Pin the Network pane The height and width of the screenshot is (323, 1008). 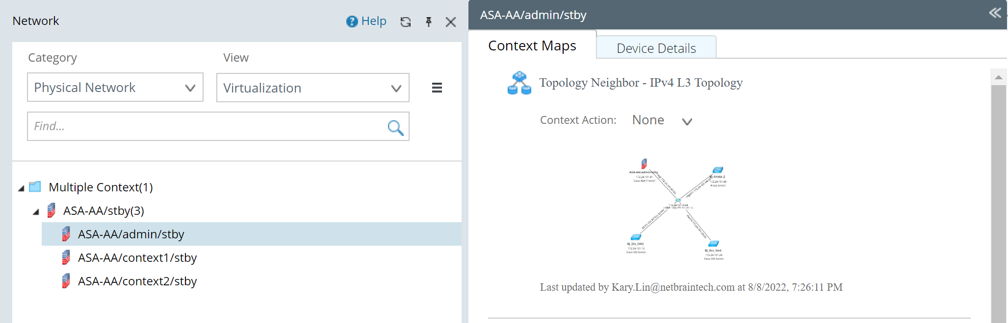pyautogui.click(x=429, y=22)
